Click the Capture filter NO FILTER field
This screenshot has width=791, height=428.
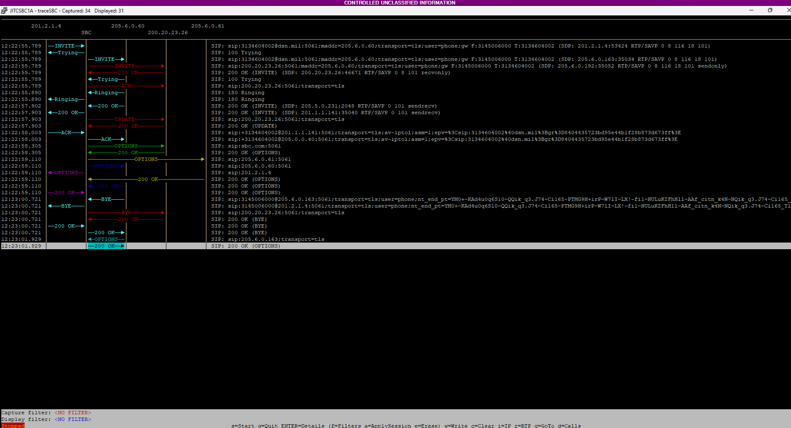pos(72,412)
